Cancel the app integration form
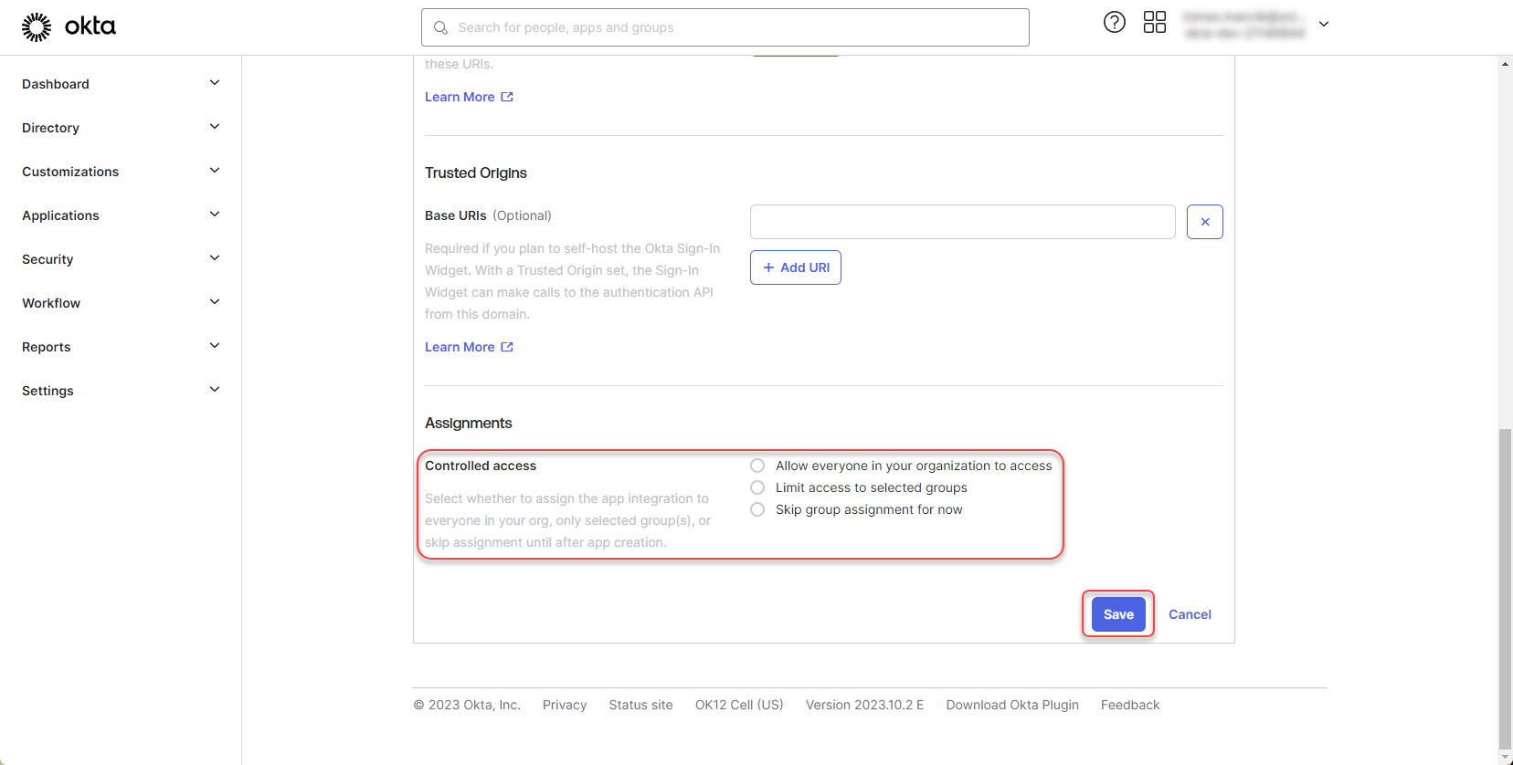The image size is (1513, 765). [1190, 614]
